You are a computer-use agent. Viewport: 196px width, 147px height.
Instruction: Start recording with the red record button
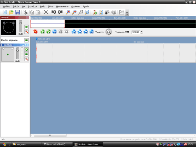(x=35, y=32)
